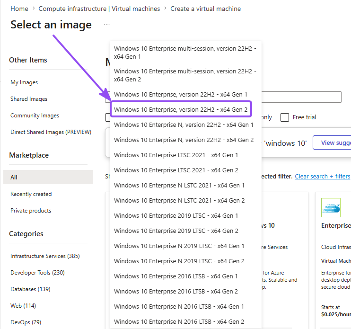
Task: Filter by DevOps (79)
Action: tap(26, 322)
